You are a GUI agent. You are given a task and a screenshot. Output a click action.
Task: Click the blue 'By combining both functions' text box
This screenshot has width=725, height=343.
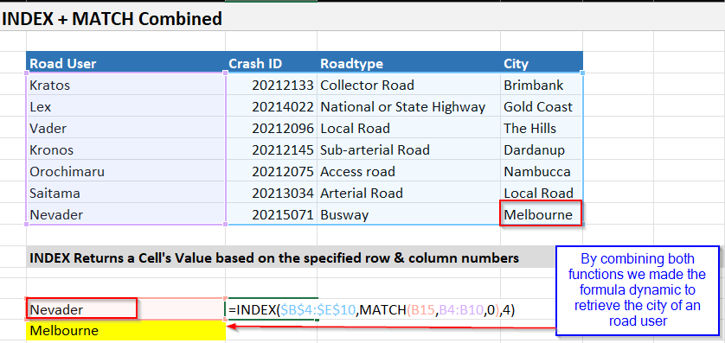coord(638,290)
